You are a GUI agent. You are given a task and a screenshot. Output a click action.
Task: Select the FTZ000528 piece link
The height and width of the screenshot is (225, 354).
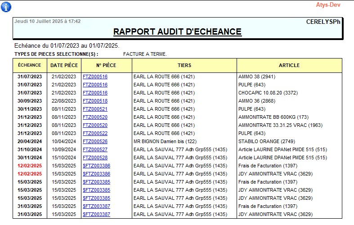[95, 157]
